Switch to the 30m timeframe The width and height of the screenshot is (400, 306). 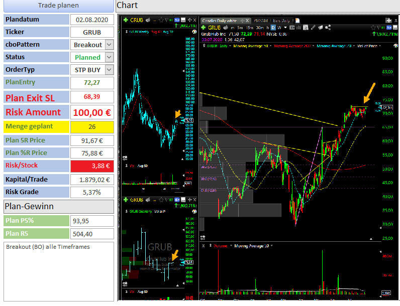(x=260, y=28)
